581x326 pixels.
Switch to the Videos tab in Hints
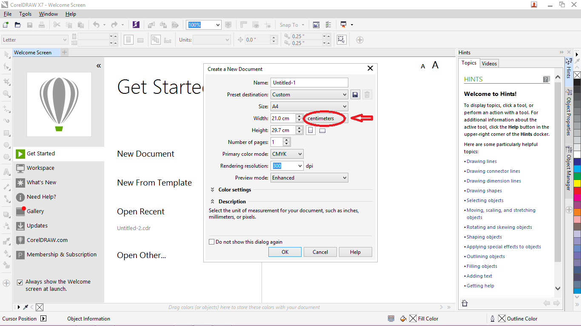(x=489, y=63)
